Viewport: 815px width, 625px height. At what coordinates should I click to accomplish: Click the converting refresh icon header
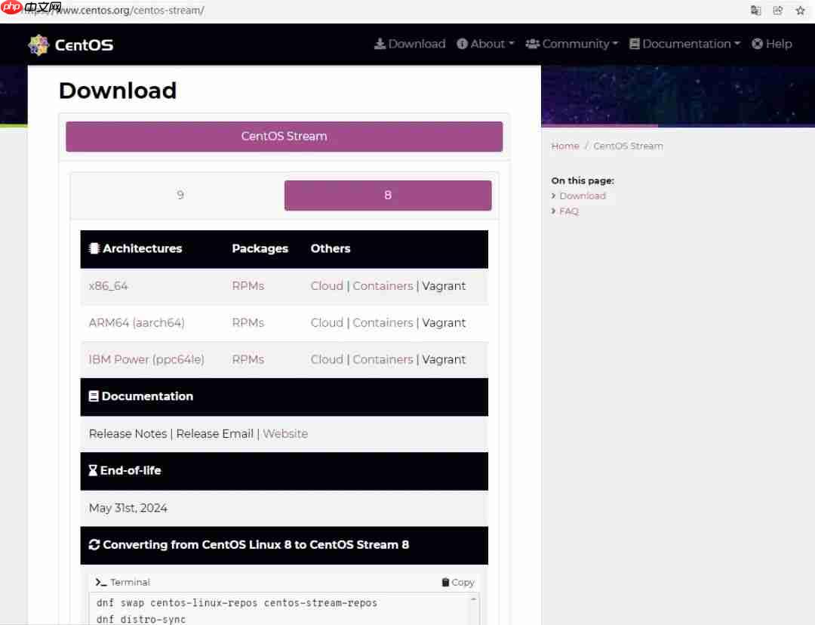pos(94,544)
